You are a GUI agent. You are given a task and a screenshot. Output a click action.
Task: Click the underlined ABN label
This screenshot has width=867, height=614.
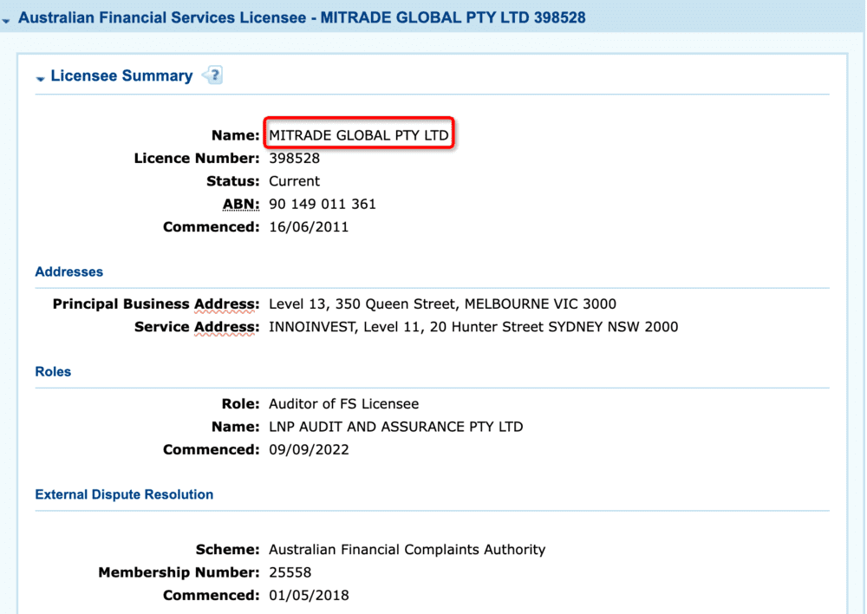pyautogui.click(x=240, y=205)
